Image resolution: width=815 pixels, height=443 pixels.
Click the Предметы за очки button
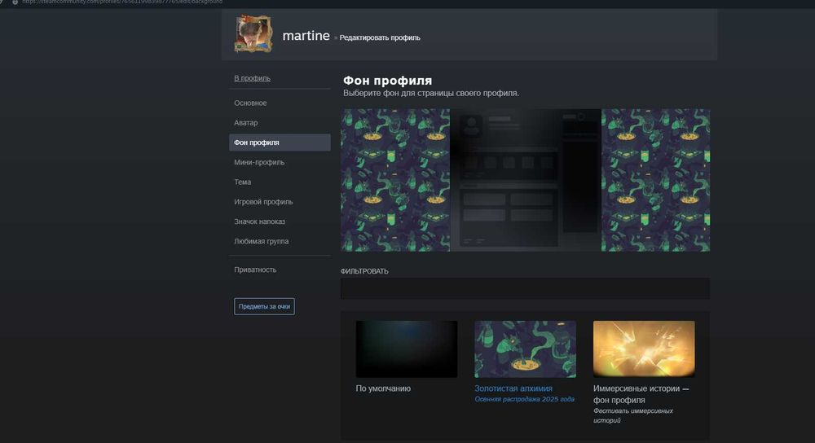coord(264,306)
